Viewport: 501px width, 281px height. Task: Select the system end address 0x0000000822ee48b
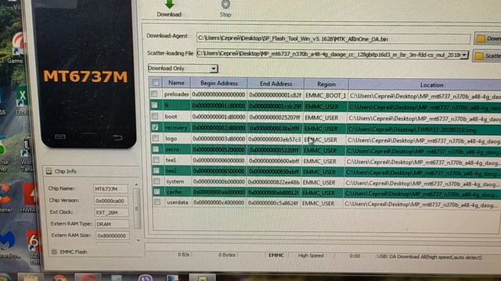pyautogui.click(x=274, y=182)
